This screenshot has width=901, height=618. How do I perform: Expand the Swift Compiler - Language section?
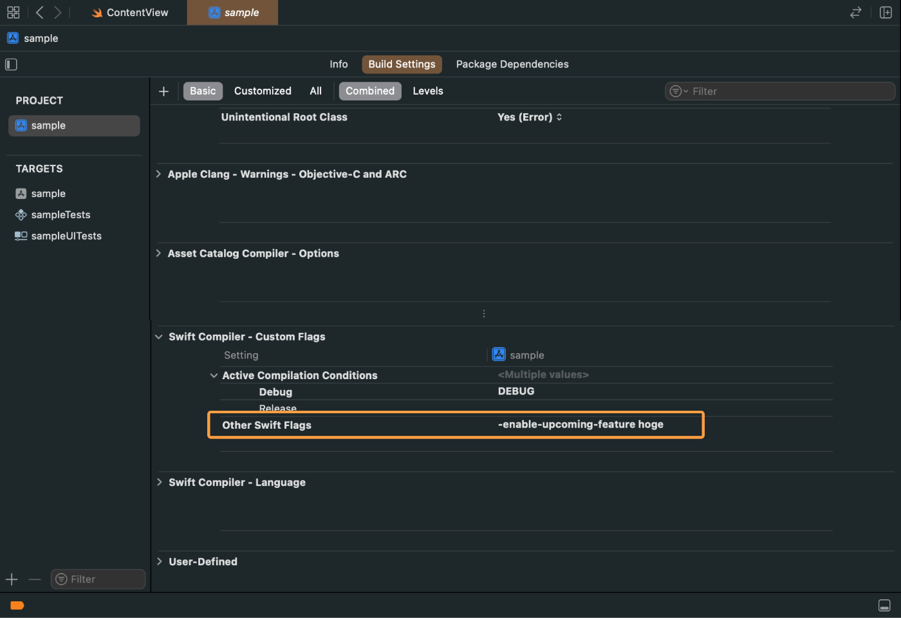(159, 482)
